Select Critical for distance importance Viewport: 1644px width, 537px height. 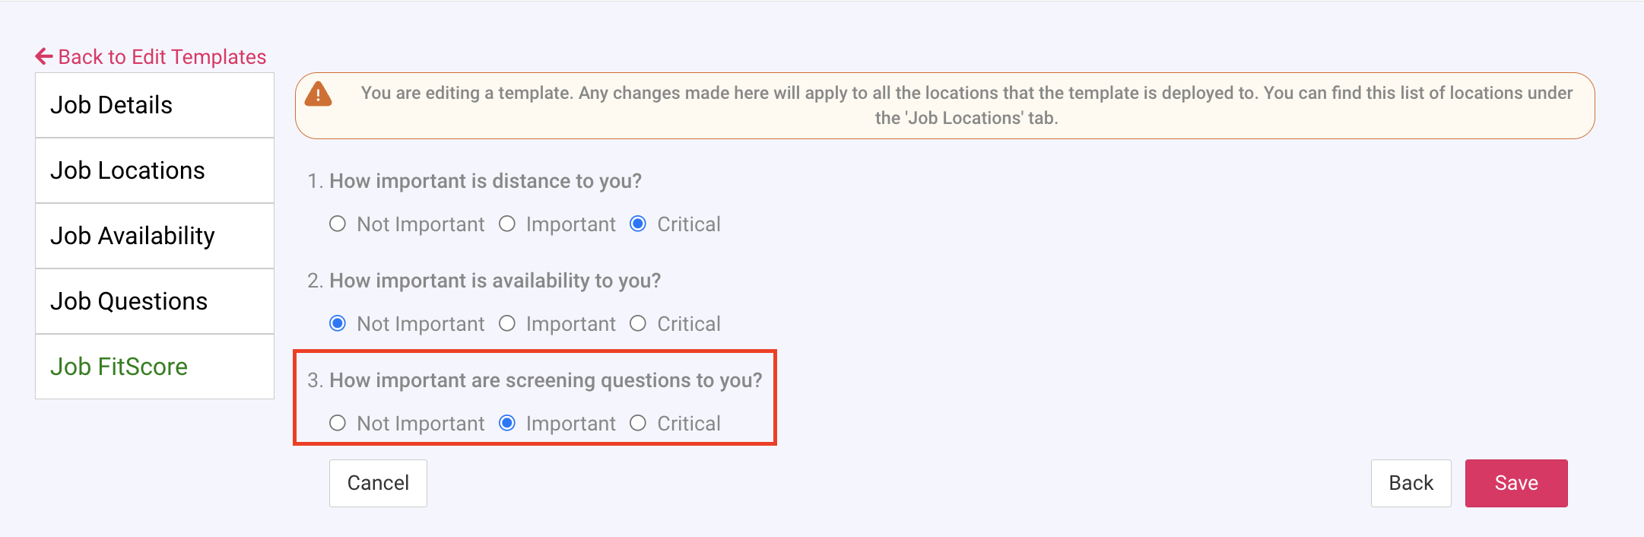coord(638,224)
